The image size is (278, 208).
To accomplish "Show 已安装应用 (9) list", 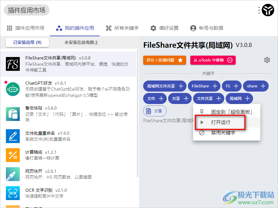I will pos(27,42).
